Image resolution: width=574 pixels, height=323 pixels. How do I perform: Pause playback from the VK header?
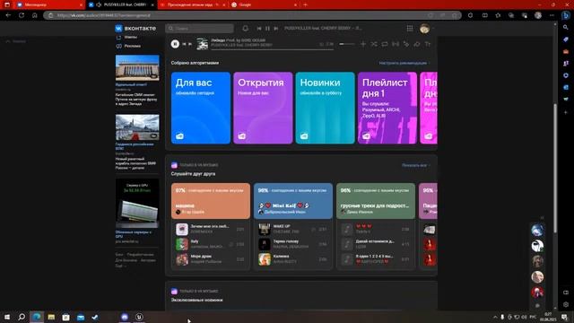coord(267,28)
